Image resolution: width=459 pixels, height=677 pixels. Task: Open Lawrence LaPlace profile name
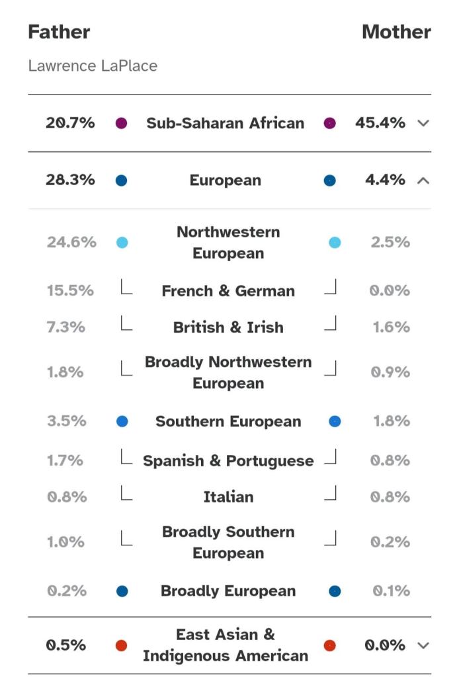tap(93, 67)
